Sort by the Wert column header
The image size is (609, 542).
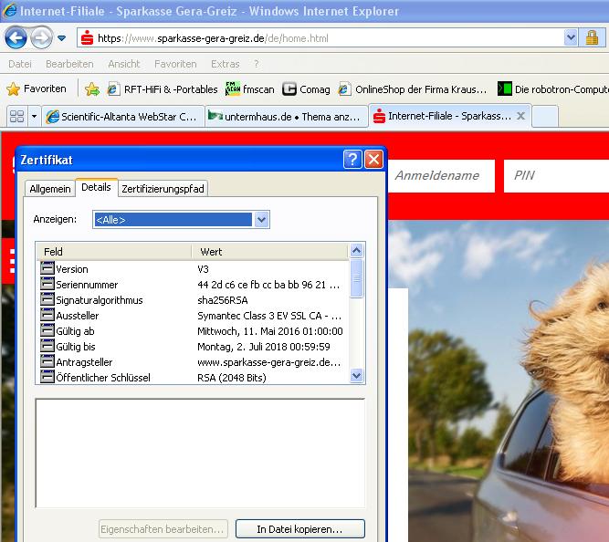tap(269, 252)
